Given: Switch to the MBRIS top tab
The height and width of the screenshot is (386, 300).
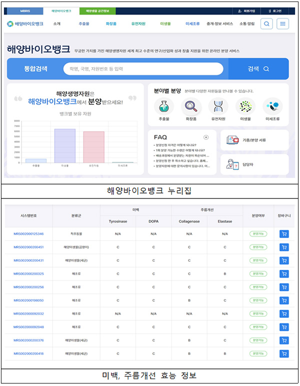Looking at the screenshot, I should point(25,10).
